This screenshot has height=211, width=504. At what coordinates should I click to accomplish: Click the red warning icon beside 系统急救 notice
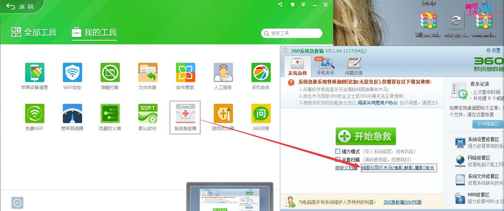pos(292,82)
